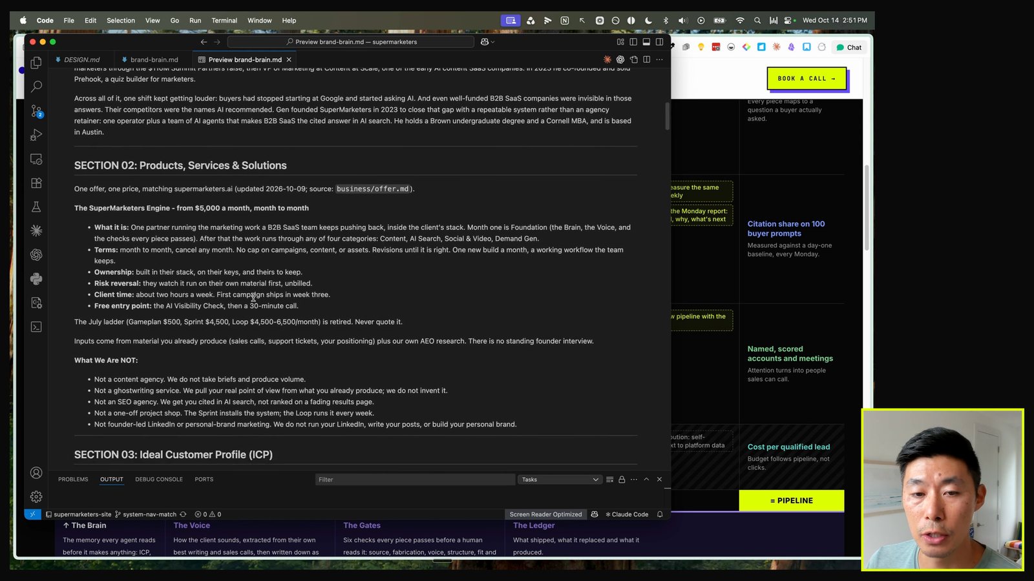The height and width of the screenshot is (581, 1034).
Task: Open more actions menu in the output panel
Action: (634, 480)
